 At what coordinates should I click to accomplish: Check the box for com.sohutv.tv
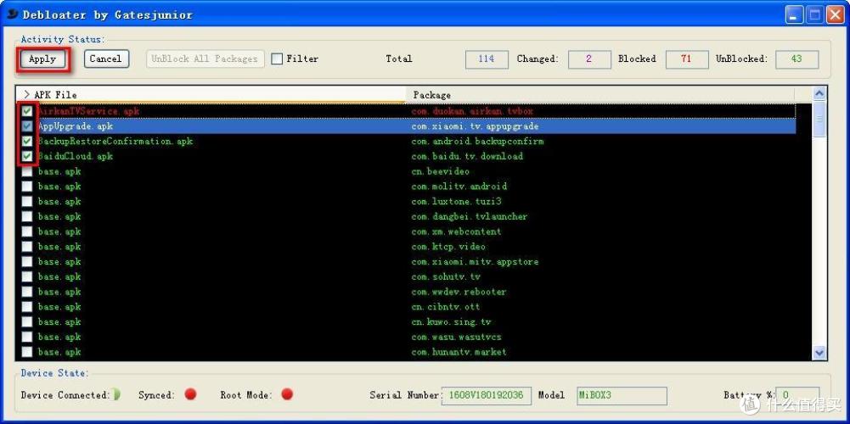pos(27,276)
